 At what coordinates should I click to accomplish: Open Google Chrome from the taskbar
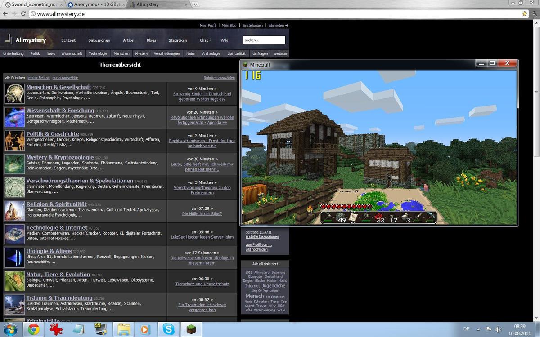33,329
